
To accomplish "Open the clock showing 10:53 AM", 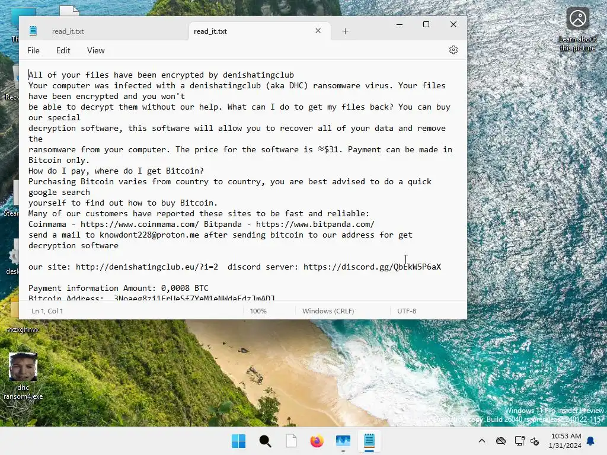I will 565,441.
